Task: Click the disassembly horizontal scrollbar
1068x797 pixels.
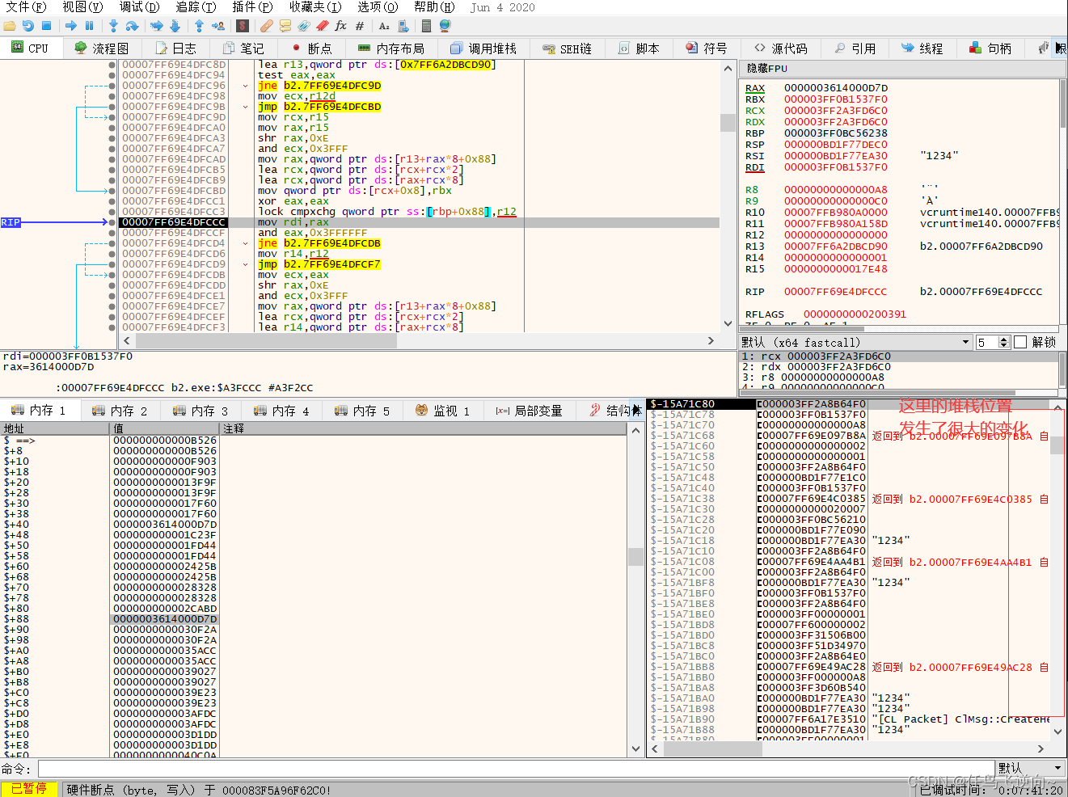Action: pyautogui.click(x=418, y=340)
